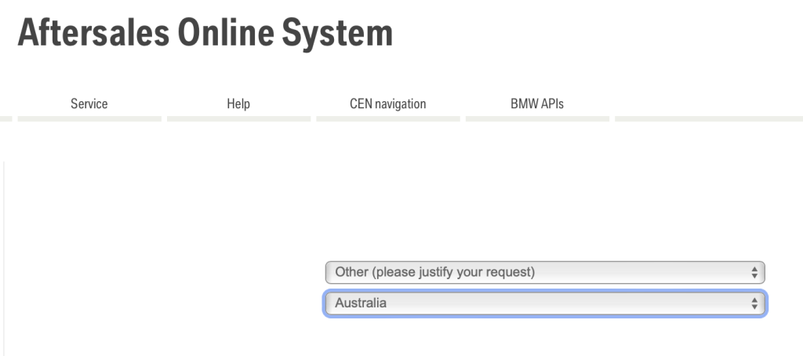This screenshot has height=356, width=803.
Task: Click the underline bar beneath Help
Action: pos(238,119)
